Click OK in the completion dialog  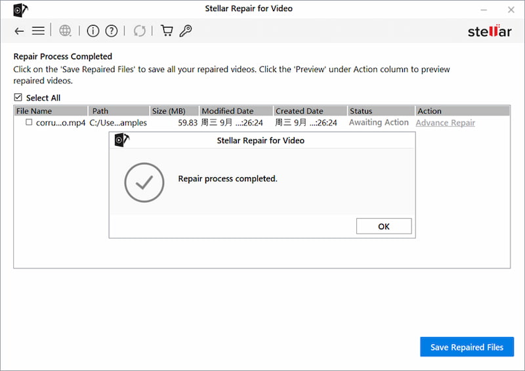384,227
